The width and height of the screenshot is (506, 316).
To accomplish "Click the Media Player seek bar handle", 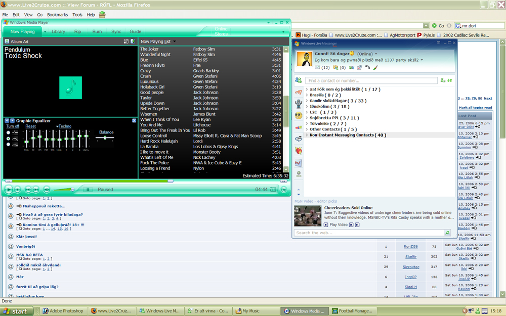I will click(x=171, y=181).
